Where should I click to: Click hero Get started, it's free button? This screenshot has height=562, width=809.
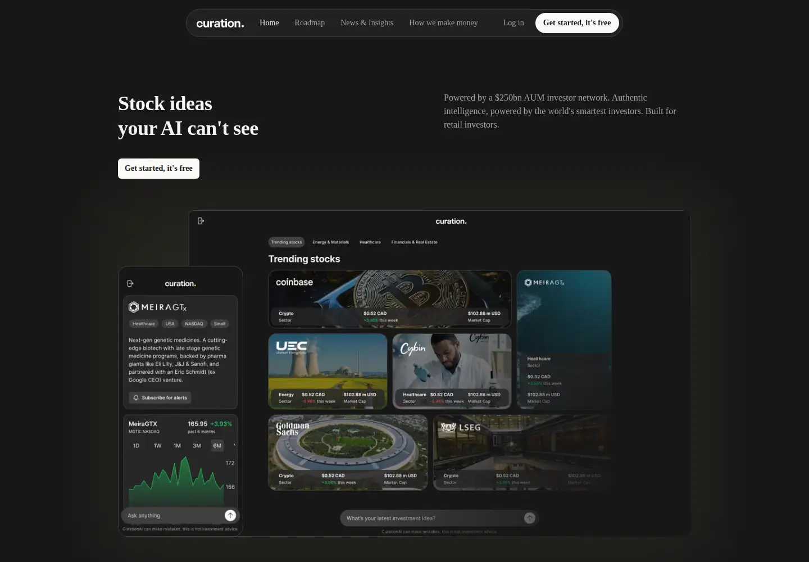[158, 169]
